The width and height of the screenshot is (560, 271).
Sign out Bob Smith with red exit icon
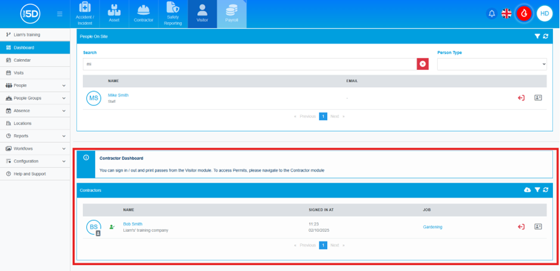tap(521, 227)
